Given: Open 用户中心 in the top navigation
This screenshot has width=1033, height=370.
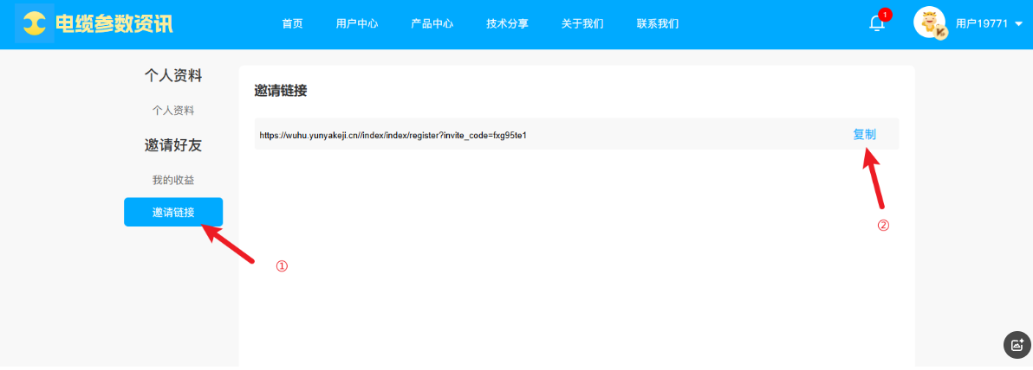Looking at the screenshot, I should pos(357,24).
